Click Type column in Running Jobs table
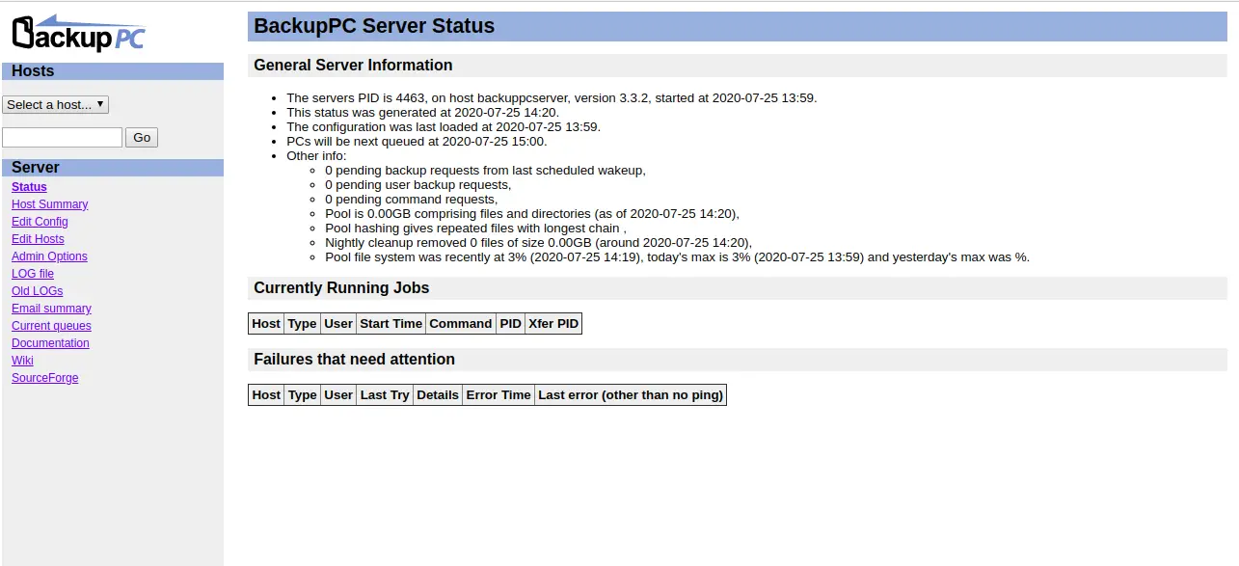The height and width of the screenshot is (566, 1239). [302, 324]
